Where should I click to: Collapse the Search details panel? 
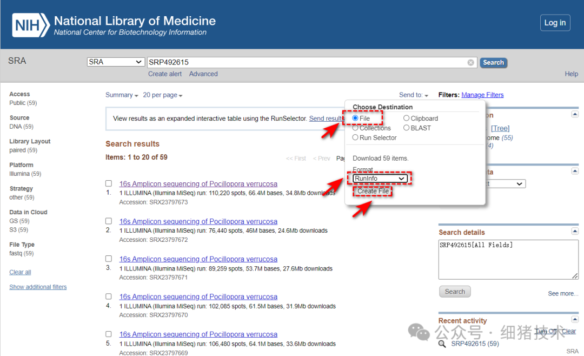pos(575,232)
